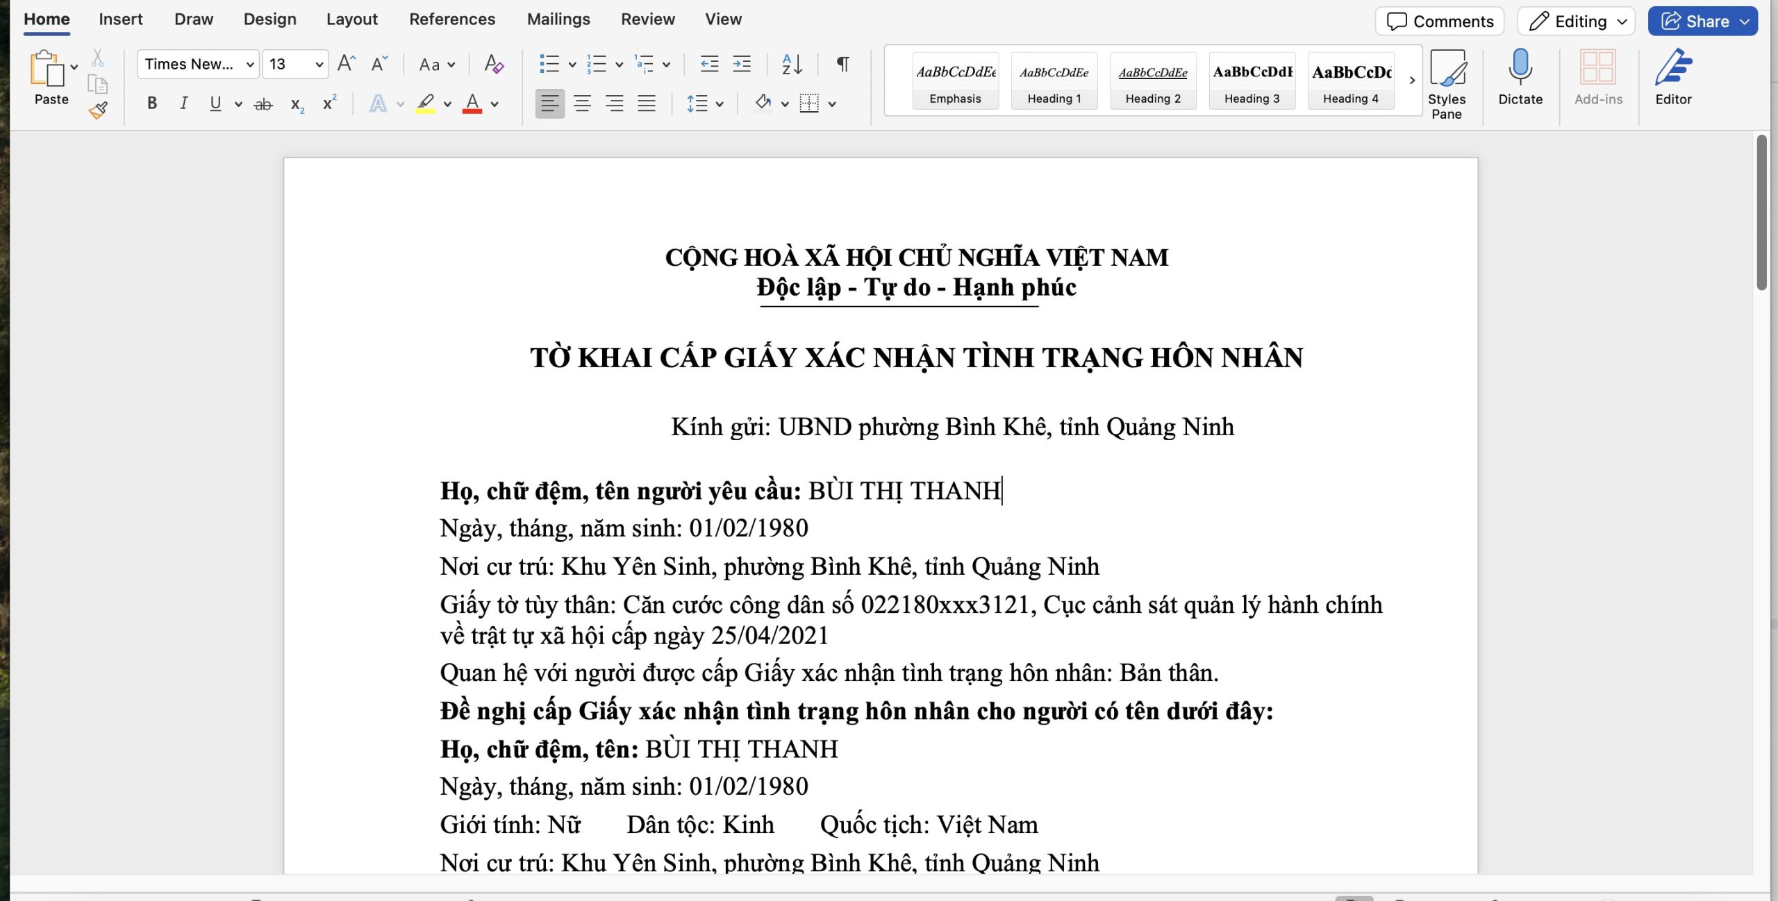Switch to the References tab
This screenshot has height=901, width=1778.
click(x=451, y=19)
